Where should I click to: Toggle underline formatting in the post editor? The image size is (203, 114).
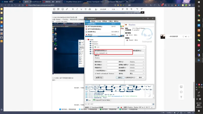pos(81,9)
